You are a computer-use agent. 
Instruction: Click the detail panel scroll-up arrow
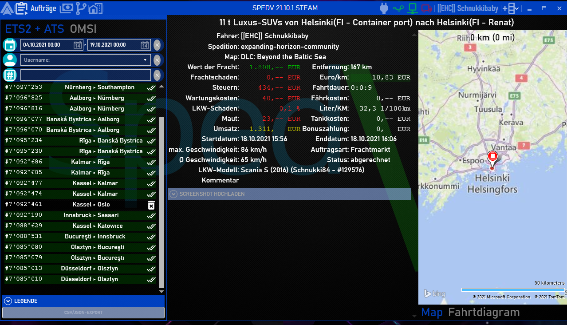(414, 34)
